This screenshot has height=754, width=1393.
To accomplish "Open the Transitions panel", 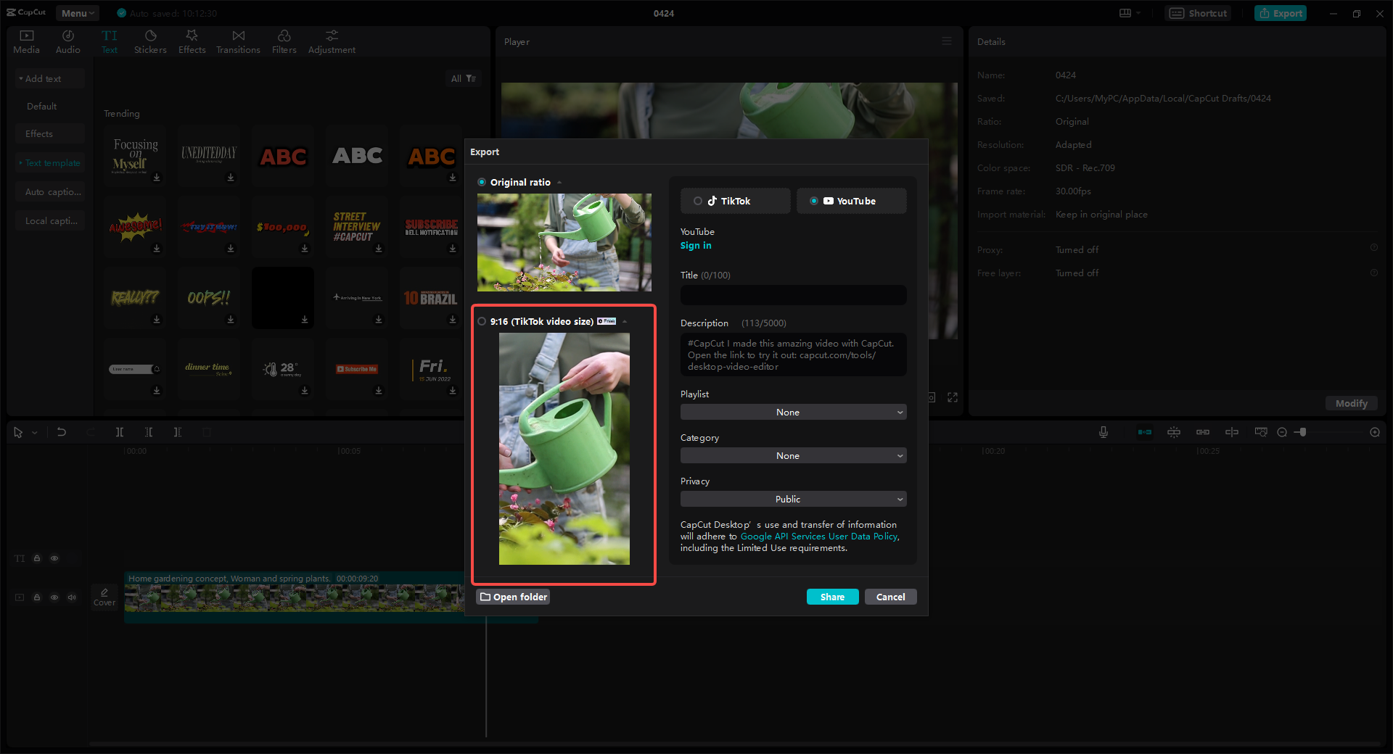I will pos(238,41).
